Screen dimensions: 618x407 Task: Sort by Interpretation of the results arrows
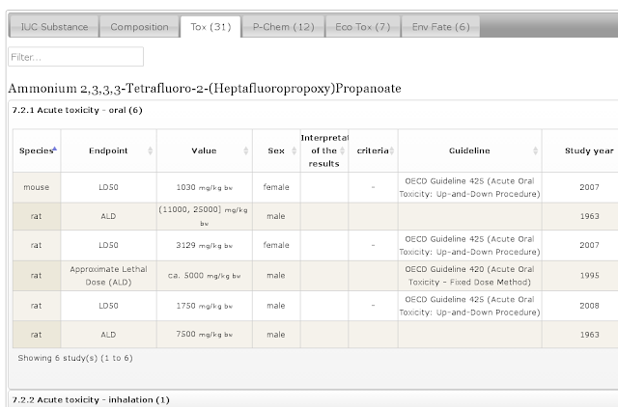point(343,150)
